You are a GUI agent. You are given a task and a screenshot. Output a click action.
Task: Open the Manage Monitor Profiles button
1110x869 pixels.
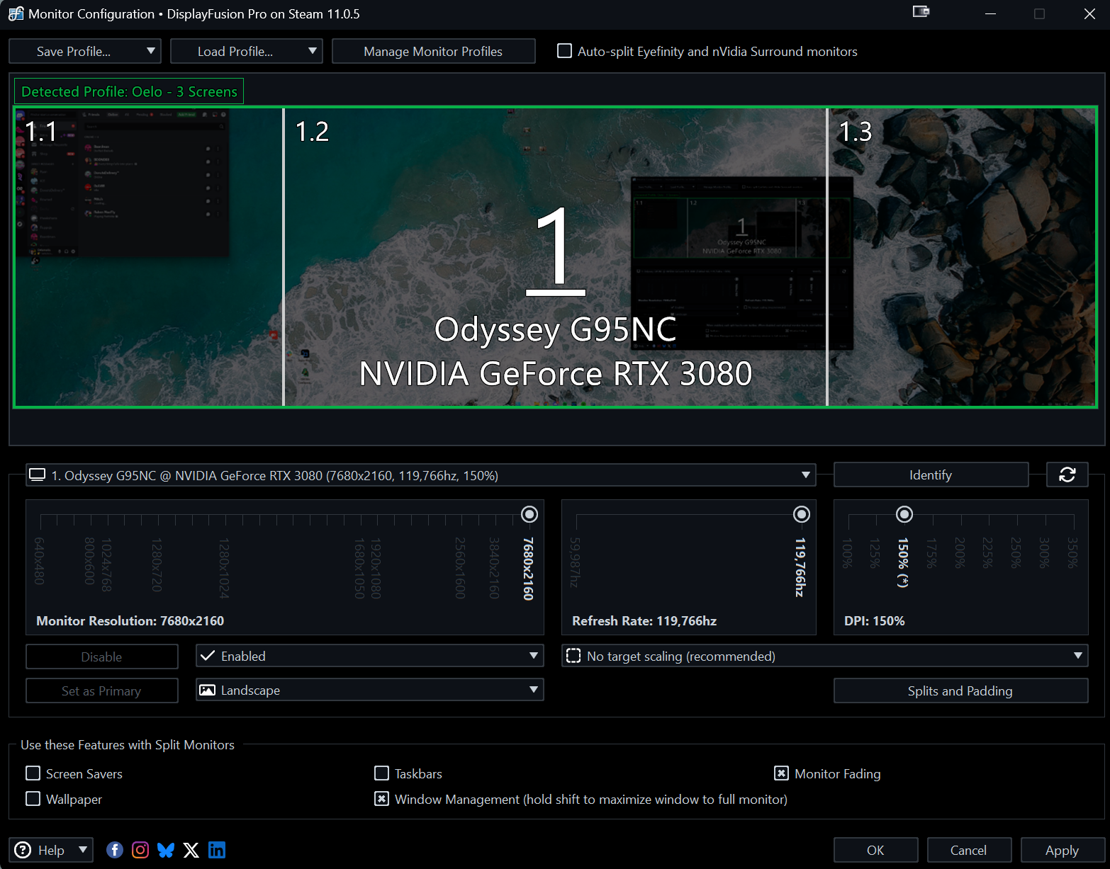[x=433, y=51]
